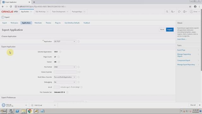Switch to the Workspace tab
Viewport: 202px width, 114px height.
[14, 23]
